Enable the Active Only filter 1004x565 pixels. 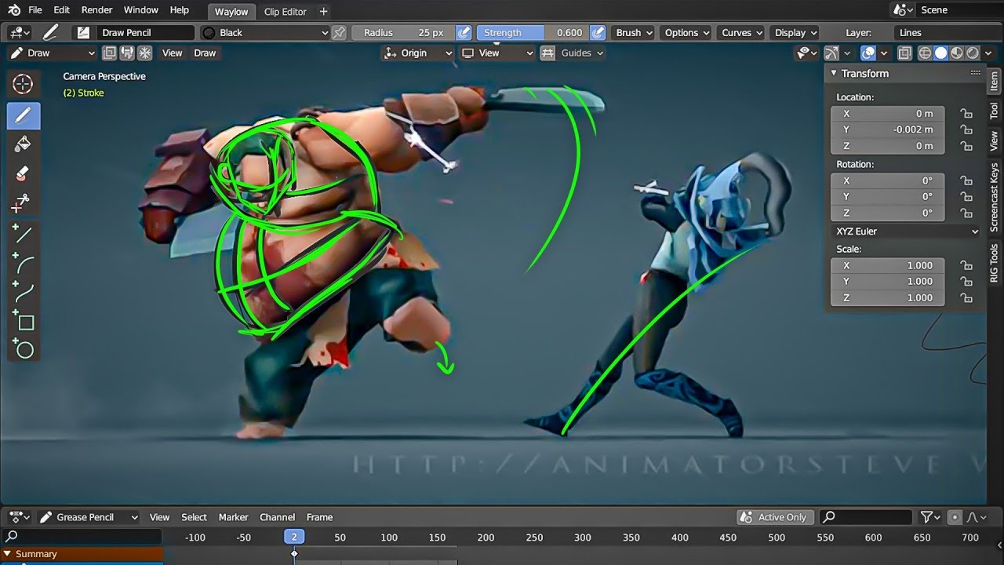[774, 516]
